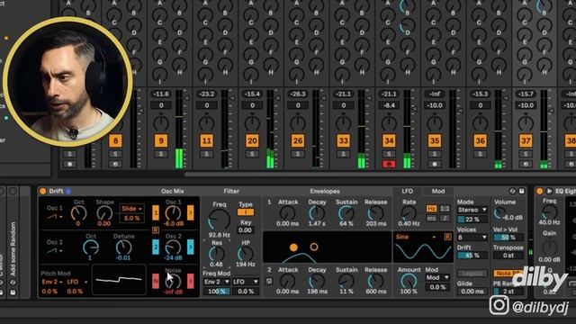Click Envelope 2 Decay knob

click(x=317, y=281)
